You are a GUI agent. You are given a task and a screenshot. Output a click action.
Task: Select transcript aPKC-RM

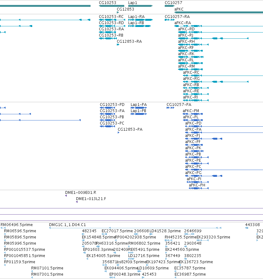(186, 66)
